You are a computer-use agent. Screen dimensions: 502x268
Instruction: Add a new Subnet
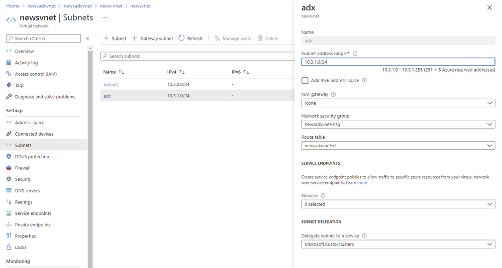[x=115, y=38]
